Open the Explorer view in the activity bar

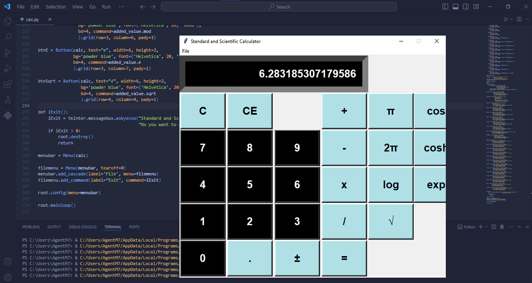point(7,22)
